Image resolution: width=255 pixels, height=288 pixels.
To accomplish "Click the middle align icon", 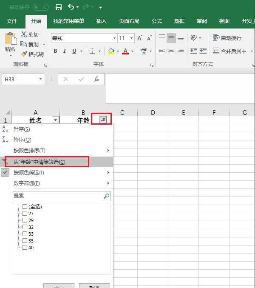I will 171,38.
